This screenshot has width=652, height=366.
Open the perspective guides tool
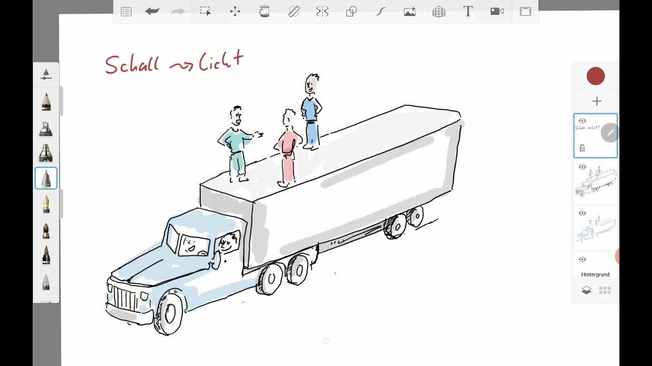(x=439, y=11)
